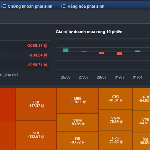Click the VNM -78.99 tỷ heatmap tile
This screenshot has height=150, width=150.
click(x=115, y=120)
